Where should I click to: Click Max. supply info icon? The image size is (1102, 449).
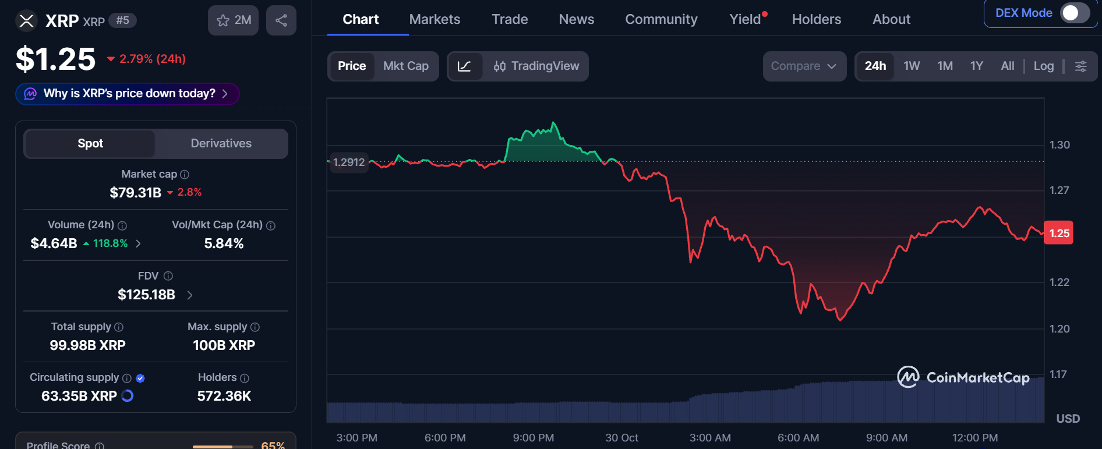(x=255, y=327)
